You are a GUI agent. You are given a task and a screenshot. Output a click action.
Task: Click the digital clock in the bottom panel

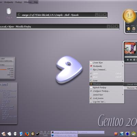pyautogui.click(x=45, y=133)
